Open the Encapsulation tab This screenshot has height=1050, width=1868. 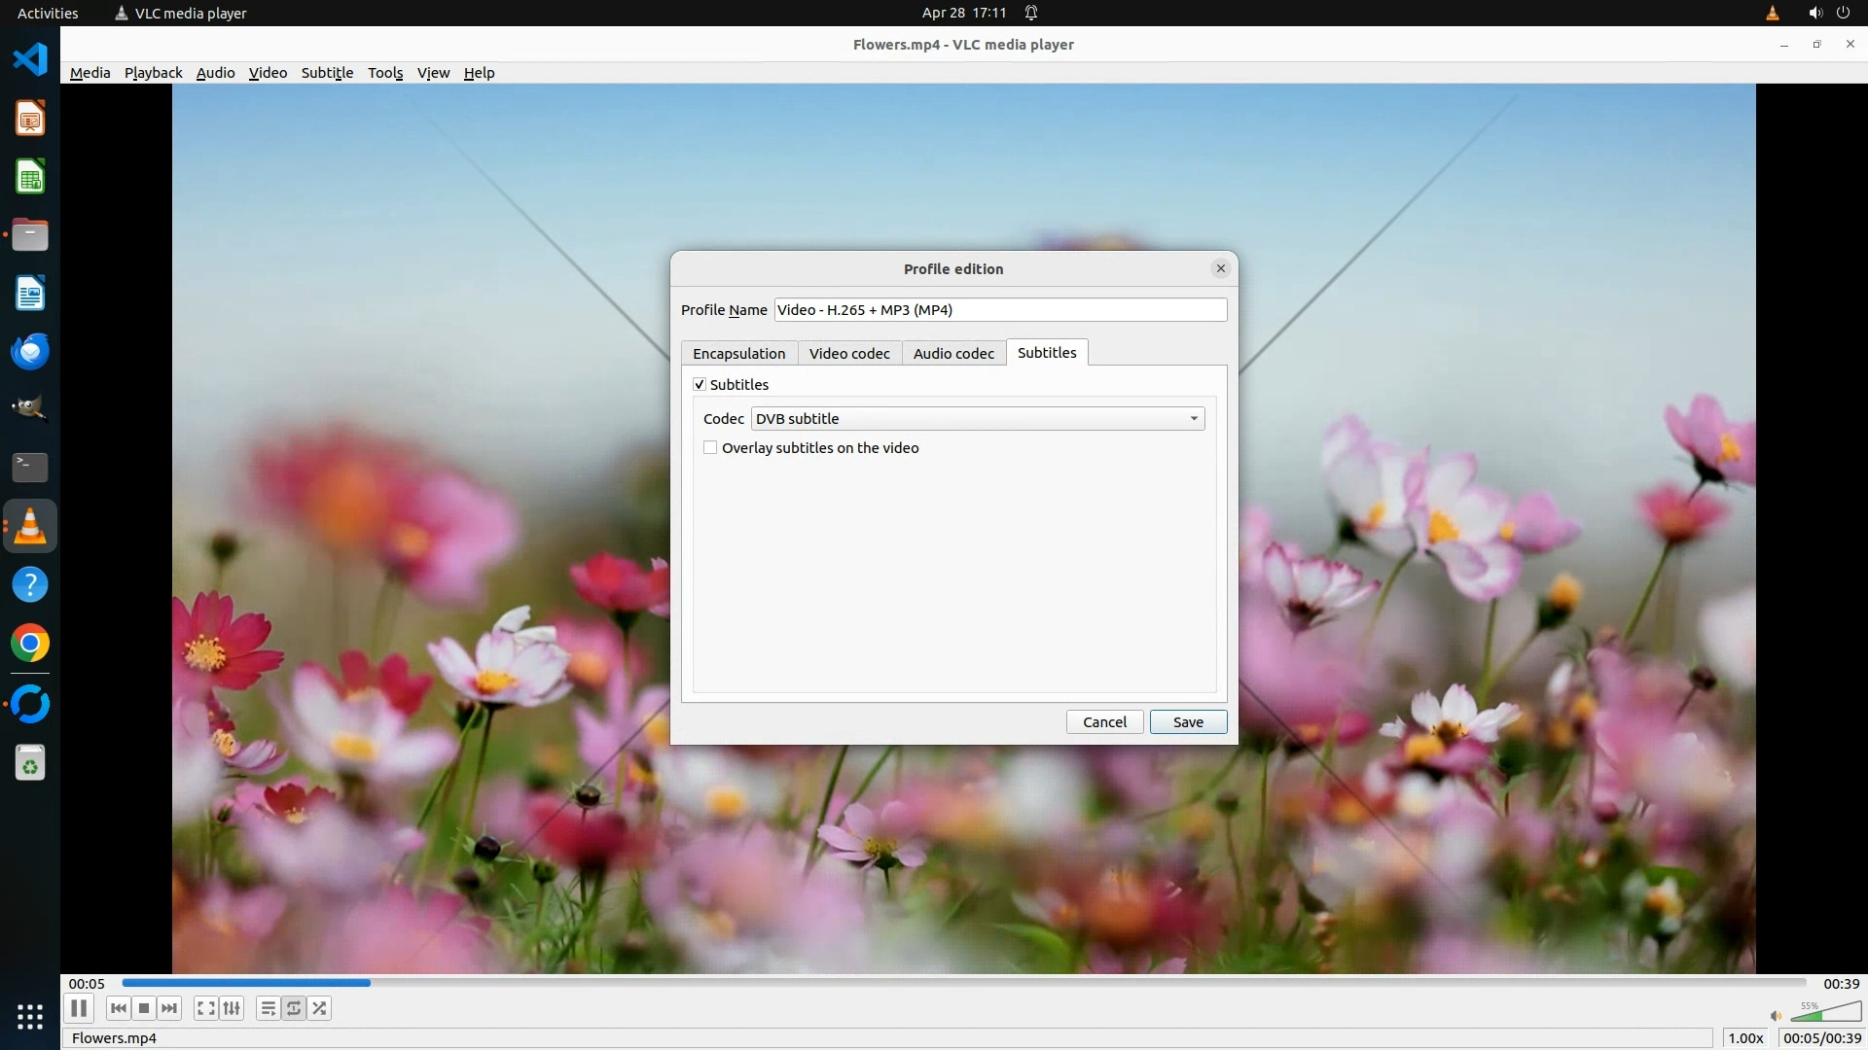[x=738, y=354]
